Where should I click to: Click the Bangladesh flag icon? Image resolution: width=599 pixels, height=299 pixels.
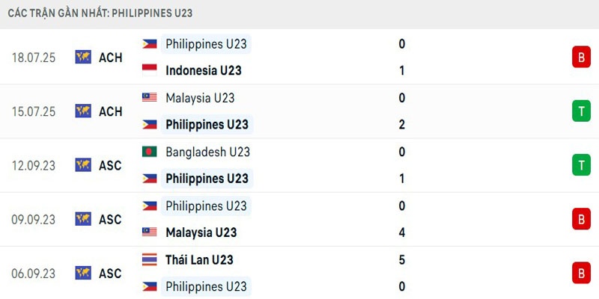click(150, 152)
